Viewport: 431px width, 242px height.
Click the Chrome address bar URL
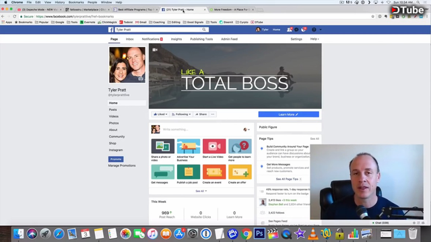point(75,16)
